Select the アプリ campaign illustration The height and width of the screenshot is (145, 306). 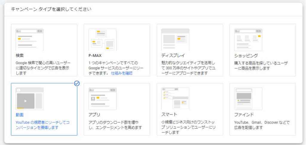(x=102, y=99)
